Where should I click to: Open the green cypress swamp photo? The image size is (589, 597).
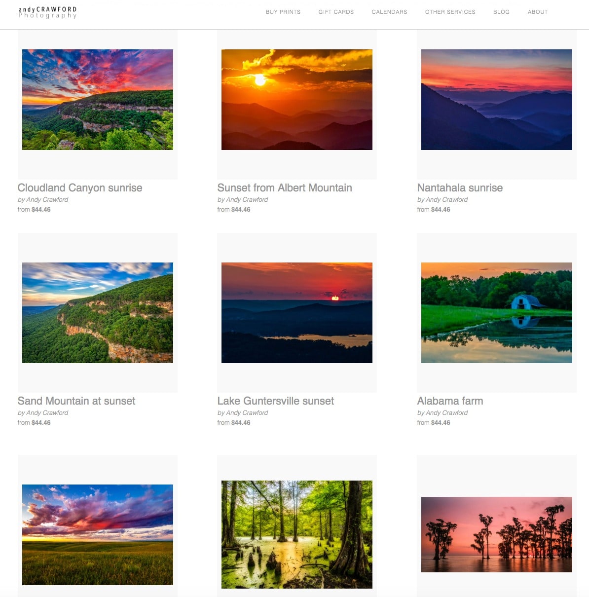point(297,534)
